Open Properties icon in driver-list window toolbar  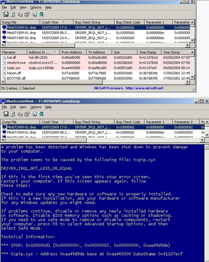27,15
